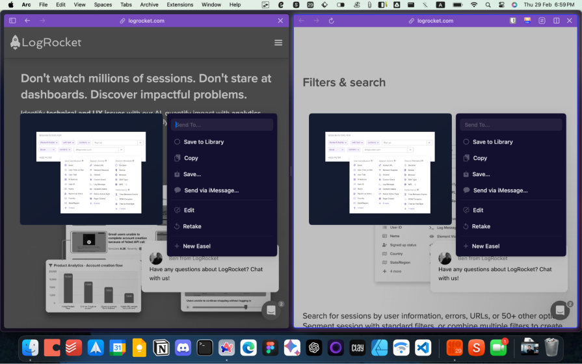The height and width of the screenshot is (364, 582).
Task: Open the LogRocket hamburger menu
Action: [x=278, y=43]
